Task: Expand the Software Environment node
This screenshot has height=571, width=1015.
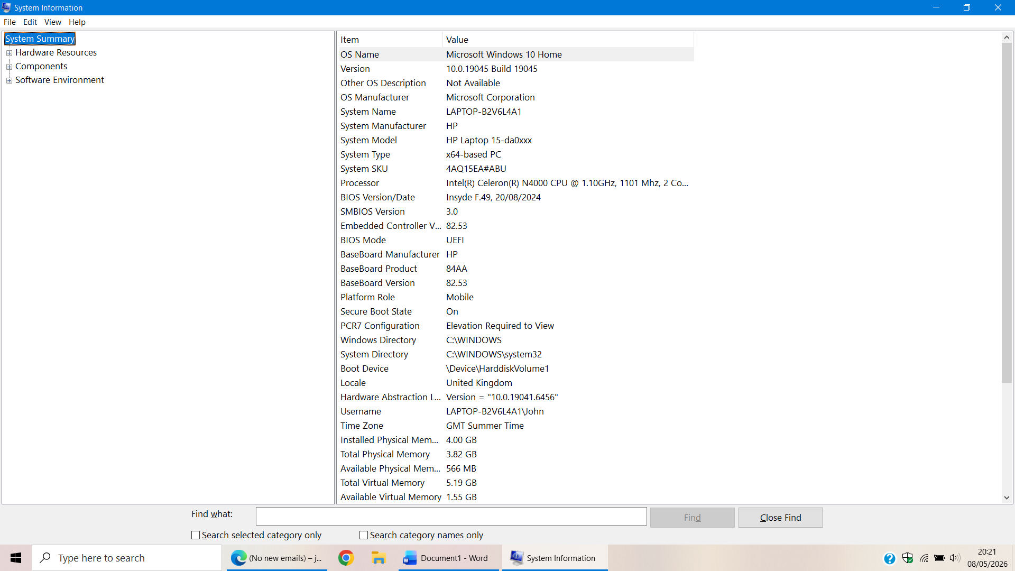Action: [x=9, y=80]
